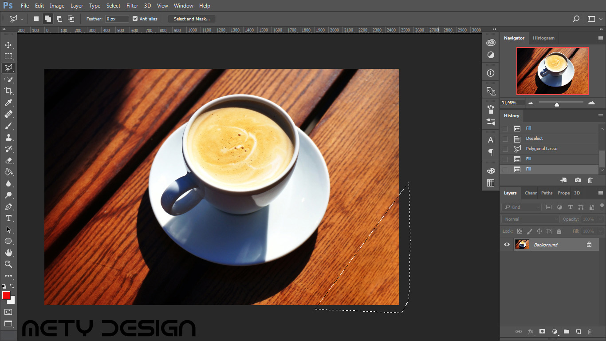Screen dimensions: 606x341
Task: Select the Dodge tool
Action: [8, 195]
